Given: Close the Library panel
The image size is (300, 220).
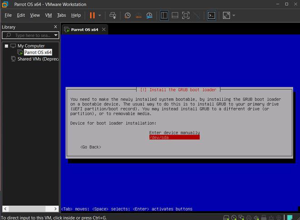Looking at the screenshot, I should point(55,27).
